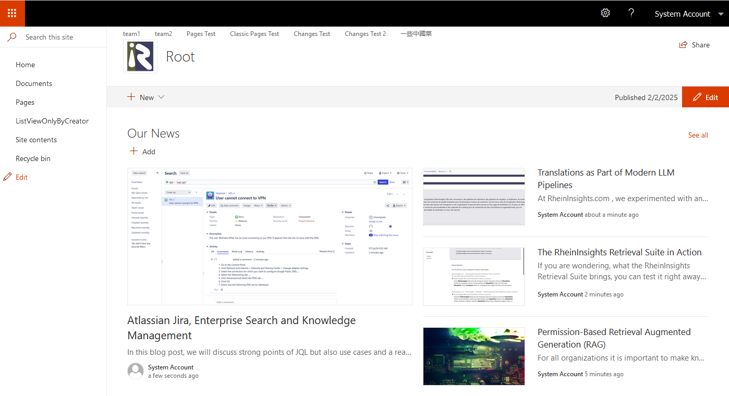Click New in the command bar
The width and height of the screenshot is (729, 396).
pos(147,97)
